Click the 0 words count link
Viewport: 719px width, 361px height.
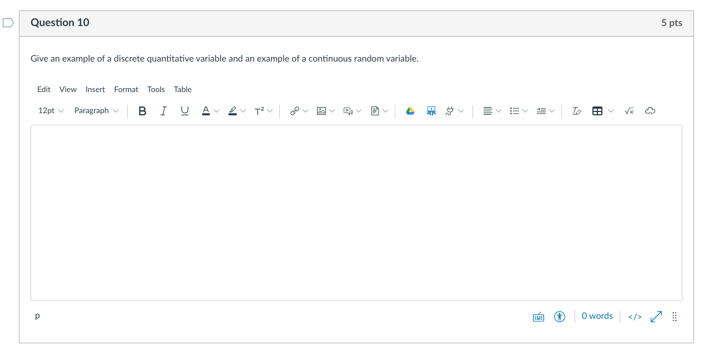pos(597,316)
